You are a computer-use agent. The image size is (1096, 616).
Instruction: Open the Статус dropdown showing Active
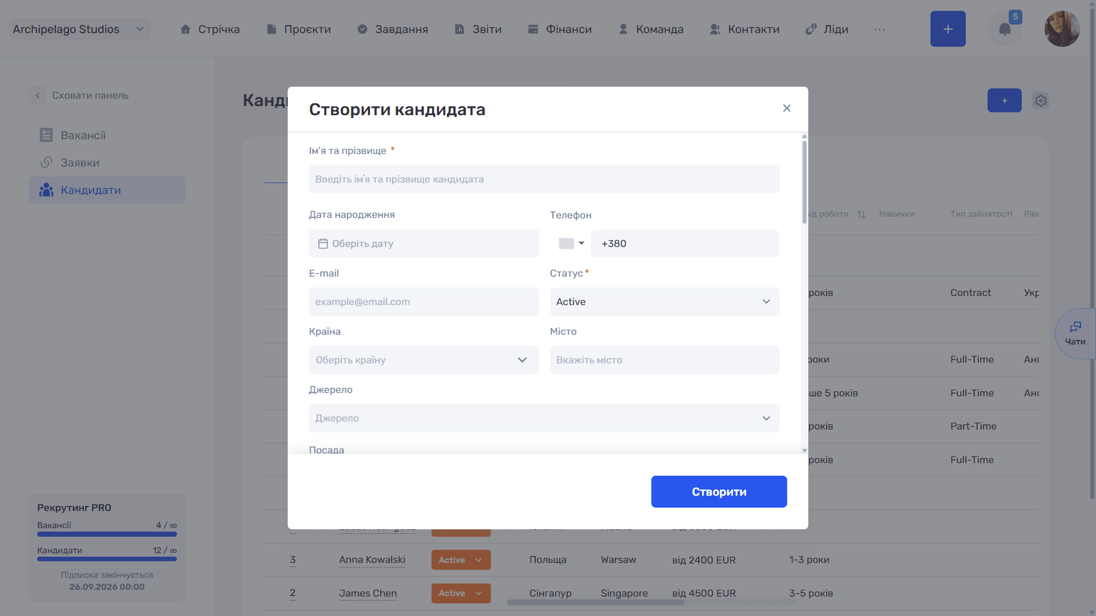pos(664,302)
